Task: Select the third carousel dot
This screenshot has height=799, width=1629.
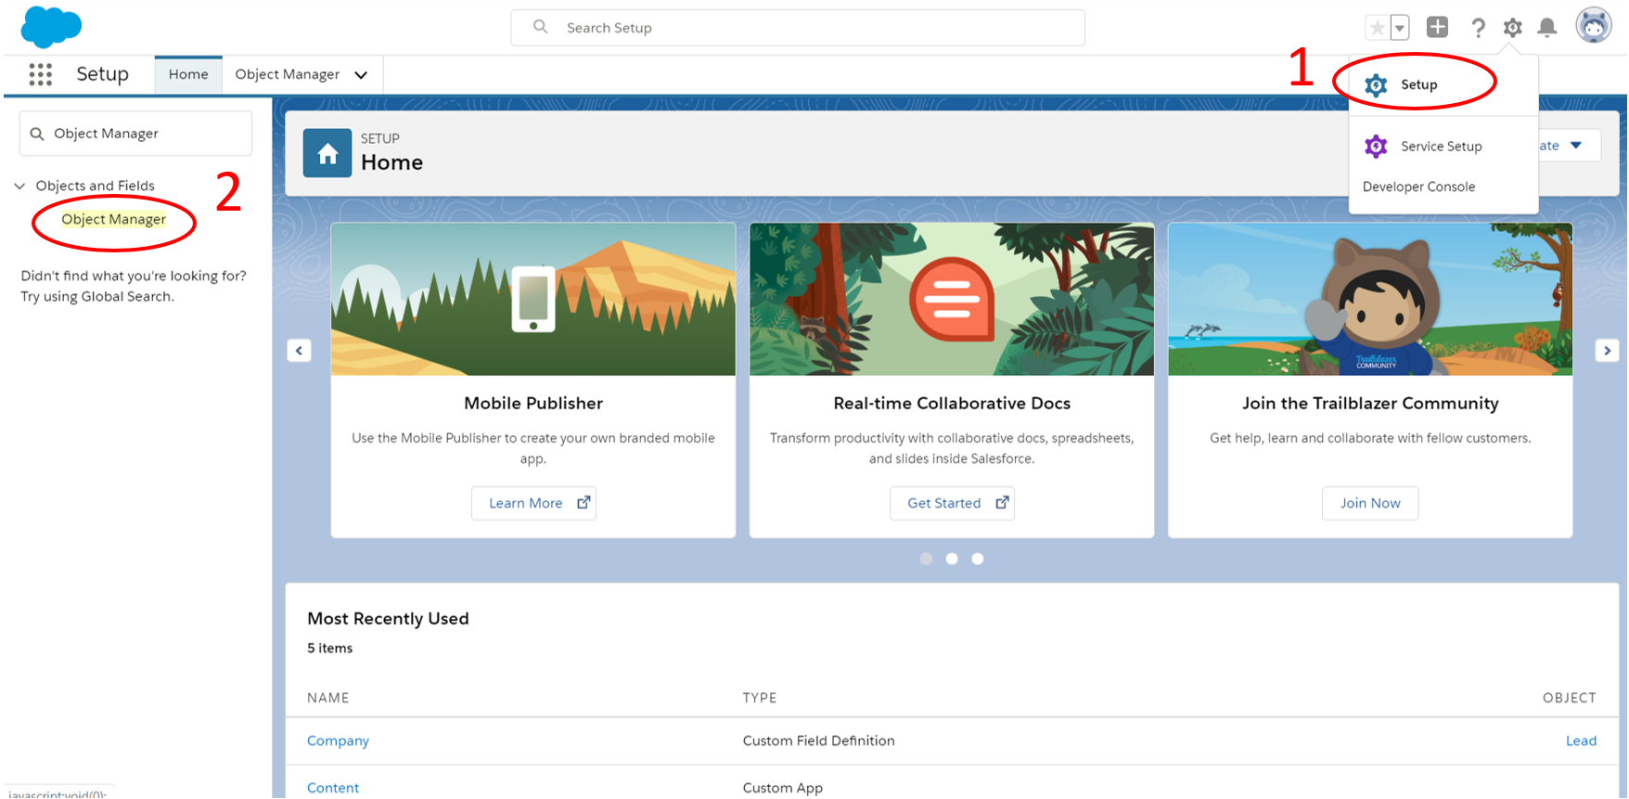Action: (978, 559)
